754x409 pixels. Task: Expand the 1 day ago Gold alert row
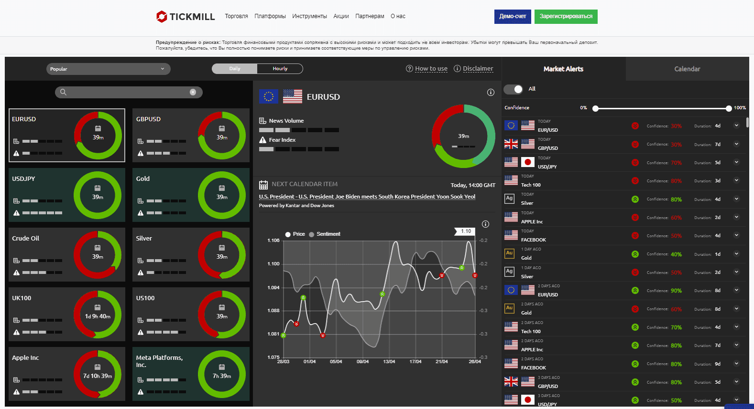pos(736,253)
